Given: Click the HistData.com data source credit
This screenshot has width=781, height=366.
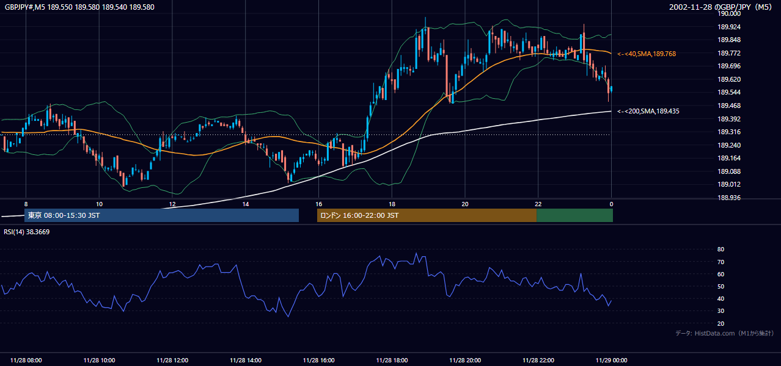Looking at the screenshot, I should [725, 333].
